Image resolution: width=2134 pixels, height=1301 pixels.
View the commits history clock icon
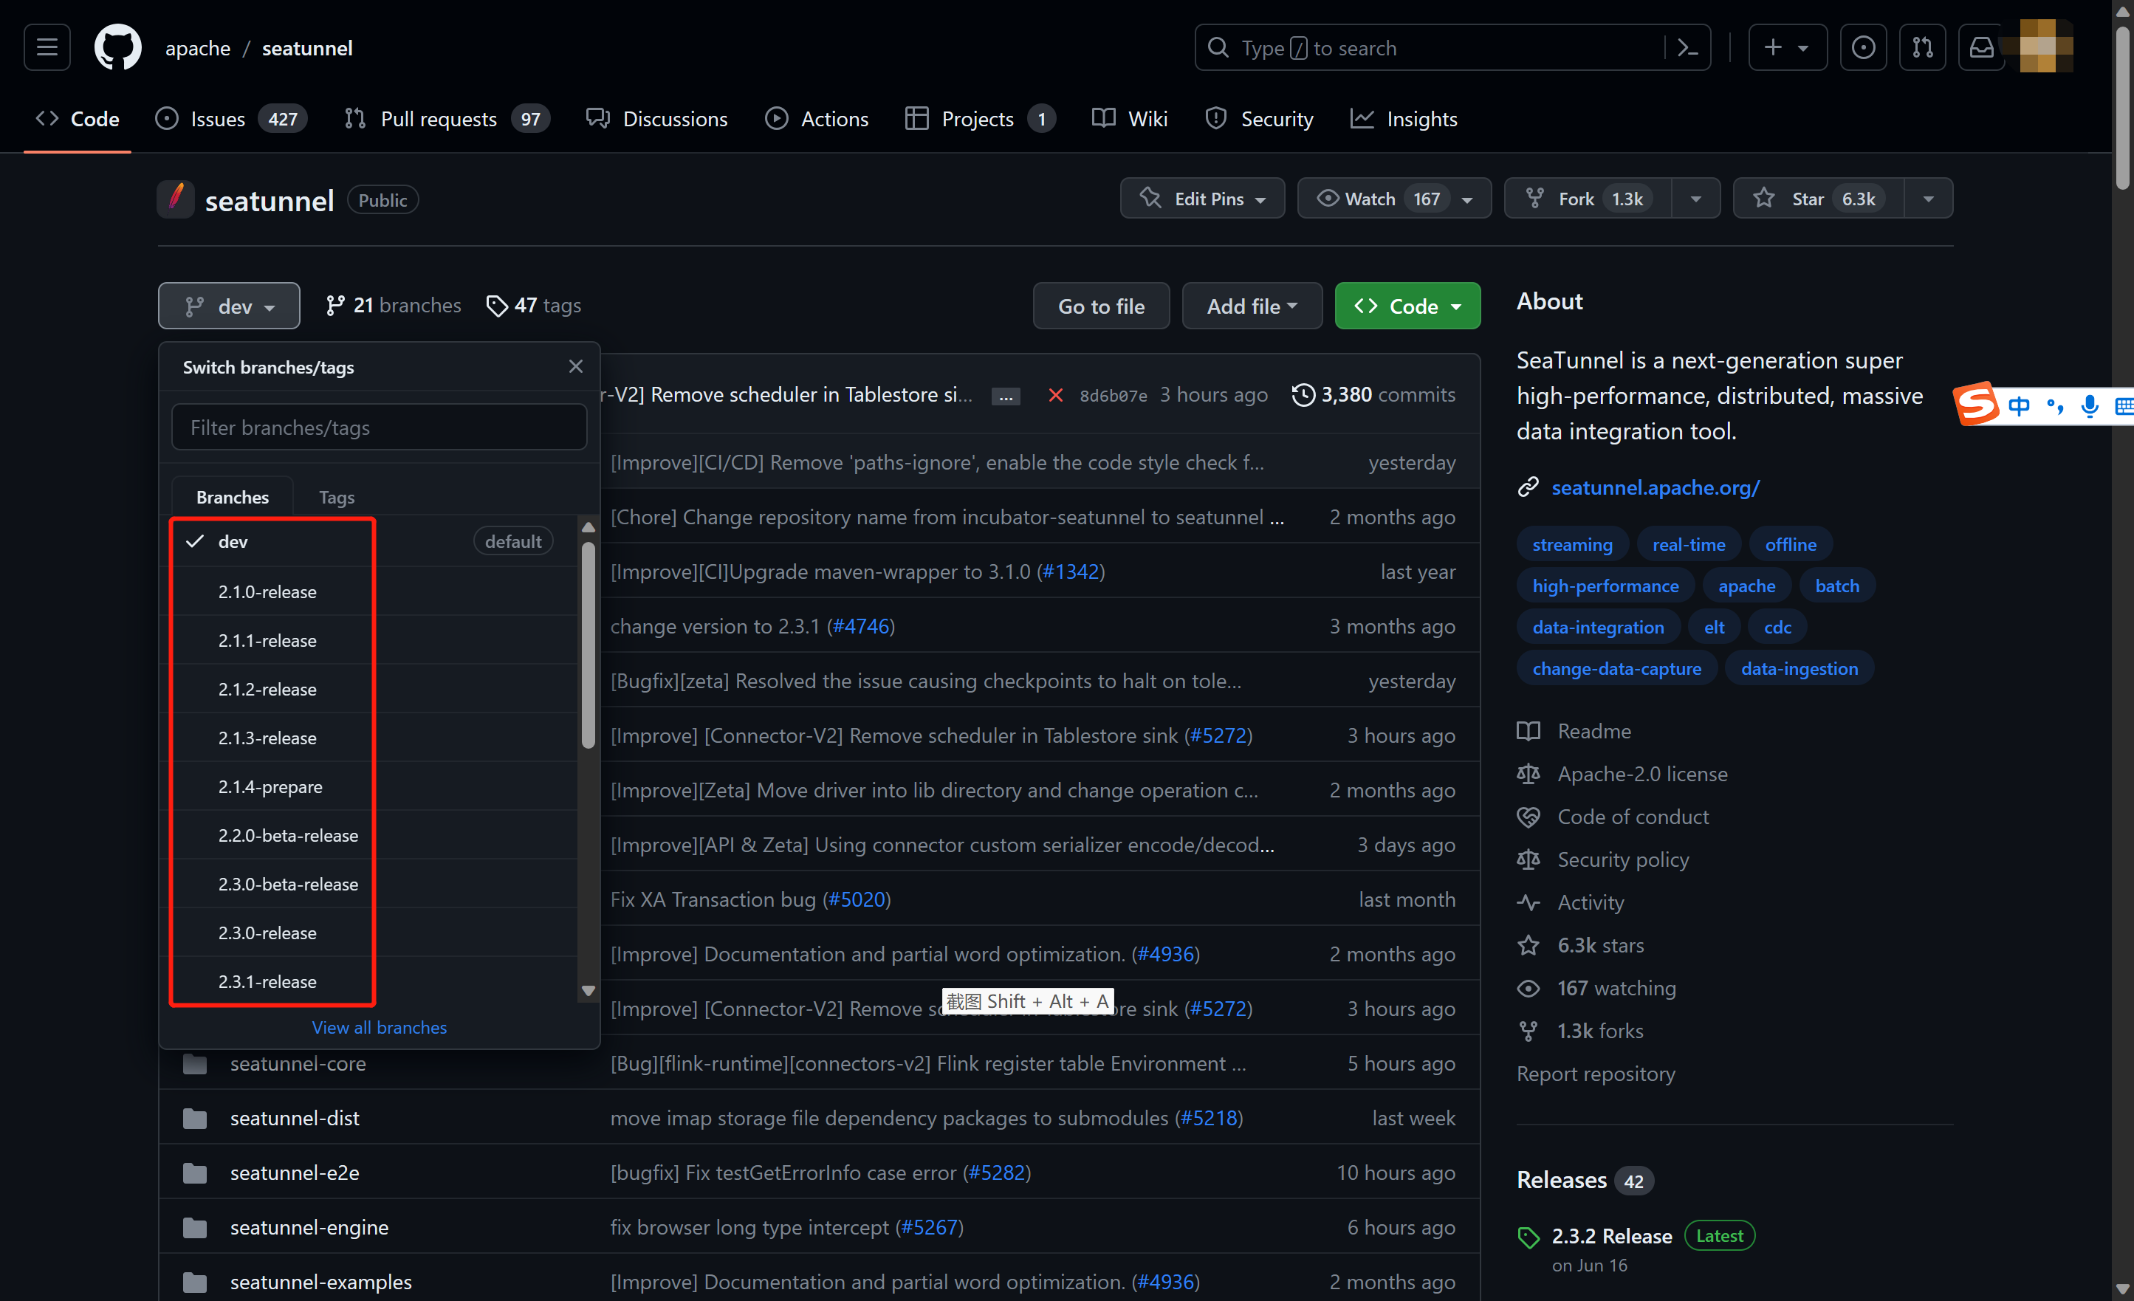click(1303, 395)
